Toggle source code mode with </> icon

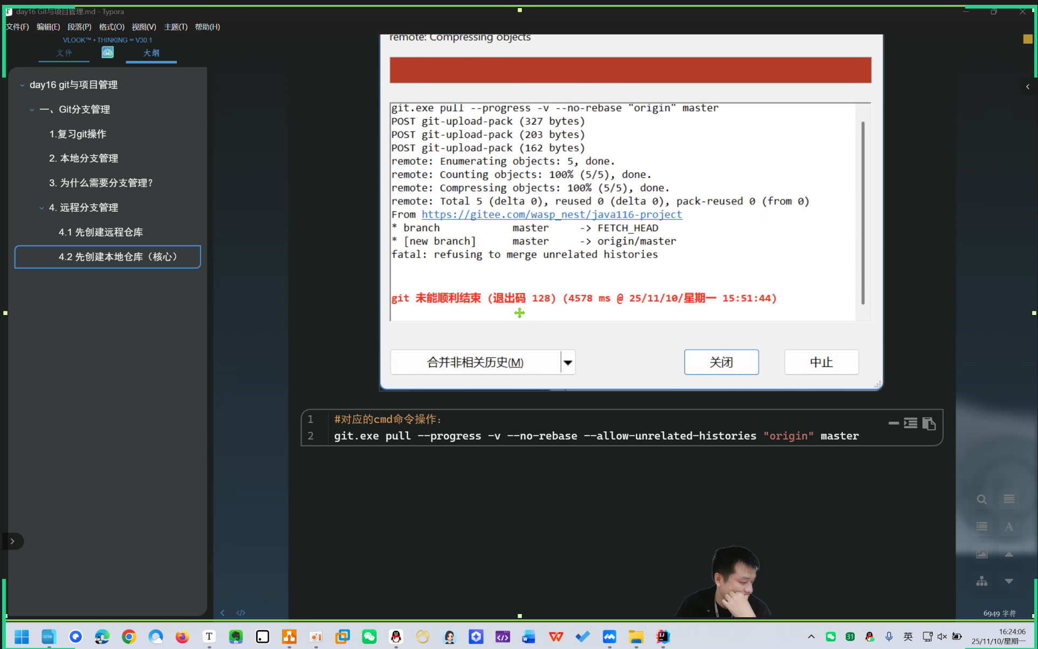tap(240, 613)
